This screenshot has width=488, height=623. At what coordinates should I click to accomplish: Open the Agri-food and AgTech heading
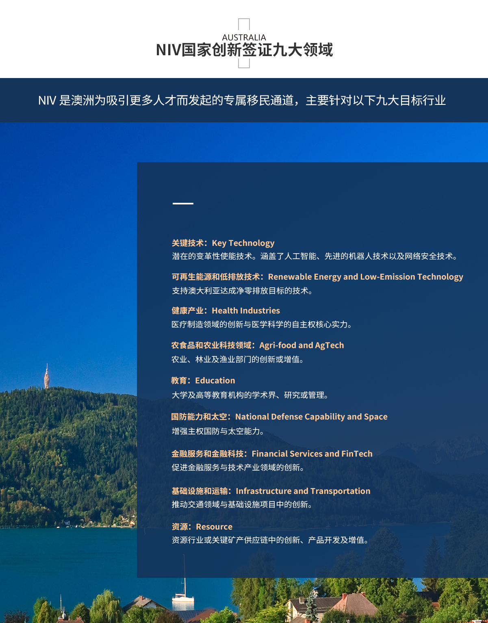[x=257, y=345]
